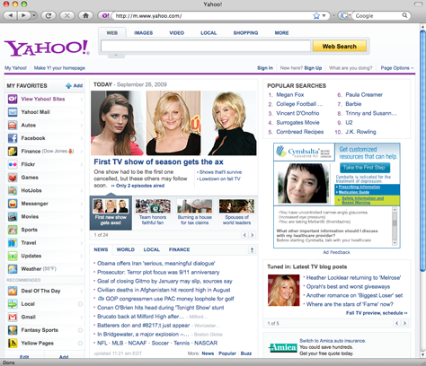The height and width of the screenshot is (366, 426).
Task: Open the bookmark star dropdown arrow
Action: [324, 16]
